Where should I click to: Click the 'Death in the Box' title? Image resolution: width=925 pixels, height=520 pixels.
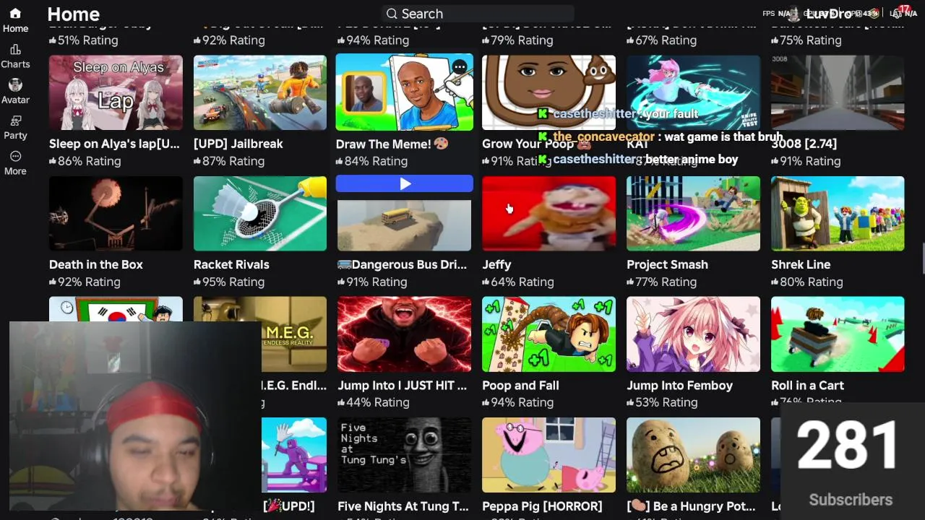[x=96, y=264]
